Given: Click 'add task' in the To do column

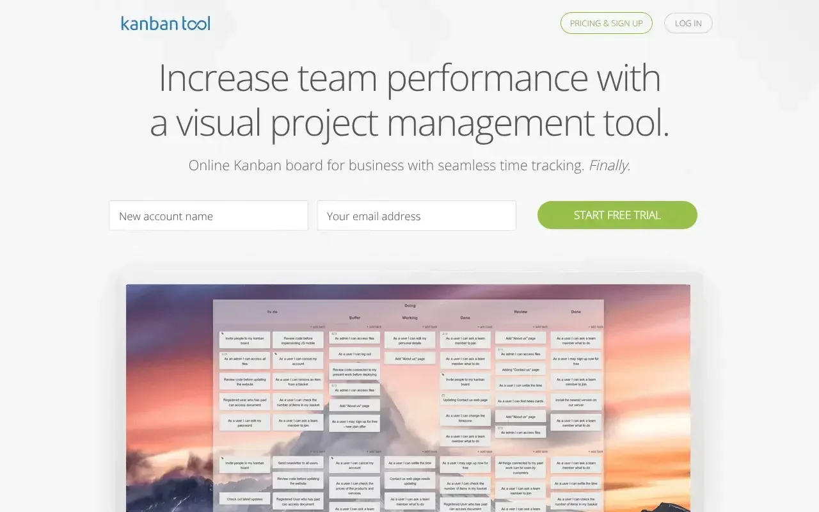Looking at the screenshot, I should 317,326.
